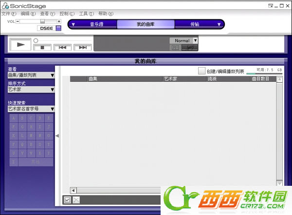The height and width of the screenshot is (215, 292).
Task: Skip to the previous track
Action: tap(62, 48)
